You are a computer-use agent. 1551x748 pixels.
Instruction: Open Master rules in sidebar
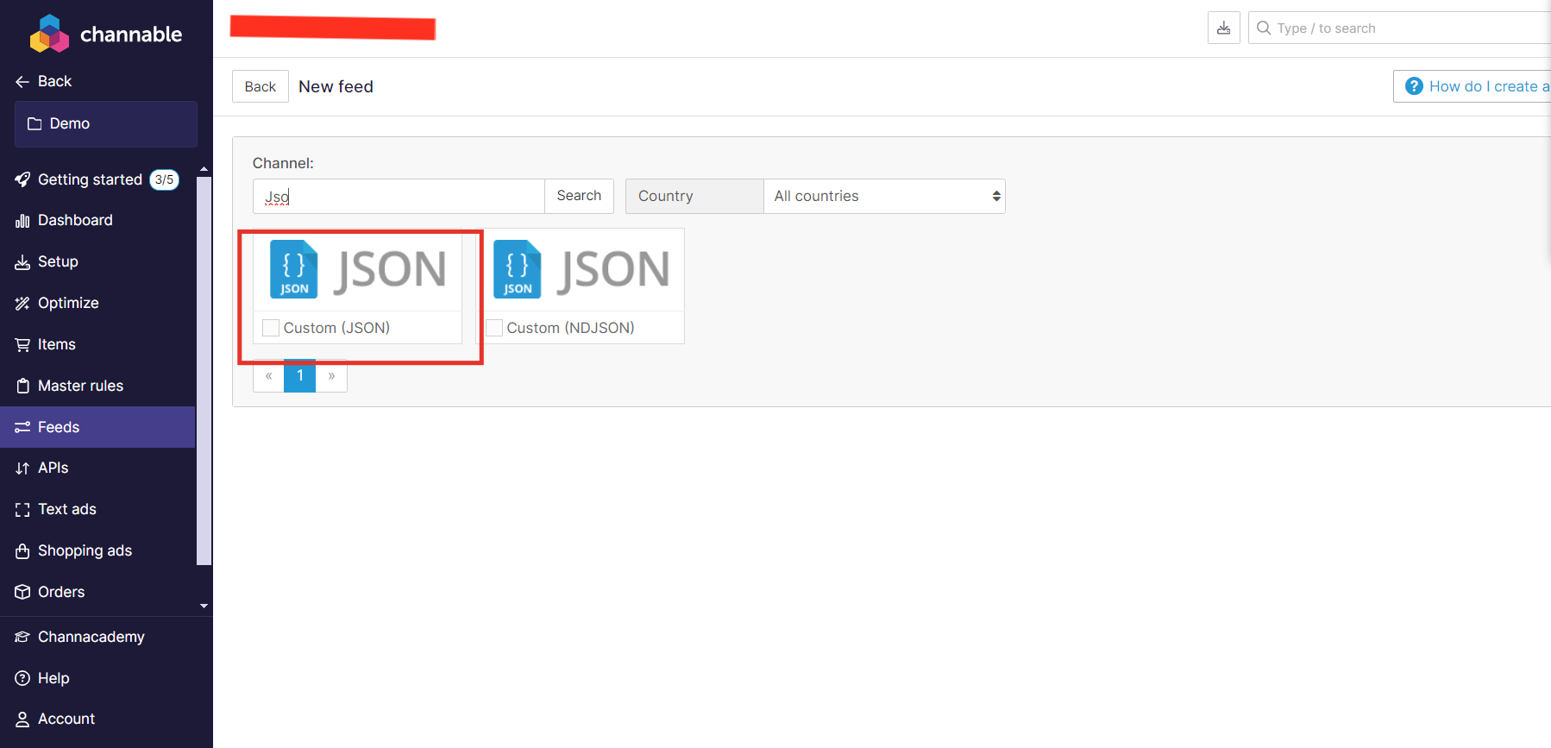(x=80, y=386)
